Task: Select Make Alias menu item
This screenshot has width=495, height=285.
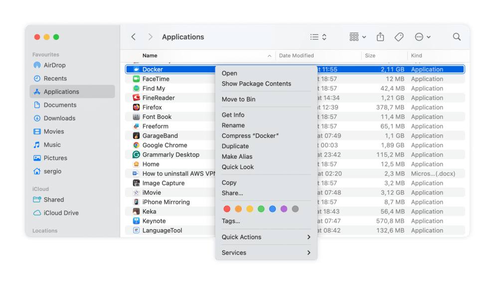Action: tap(266, 156)
